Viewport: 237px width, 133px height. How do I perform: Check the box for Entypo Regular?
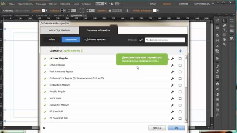pyautogui.click(x=180, y=65)
